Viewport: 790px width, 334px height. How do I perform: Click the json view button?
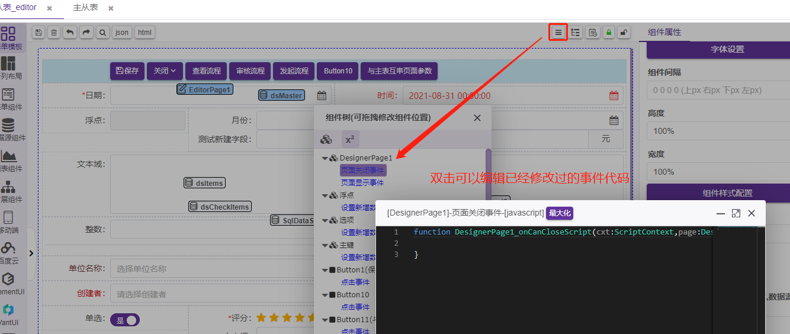[121, 33]
